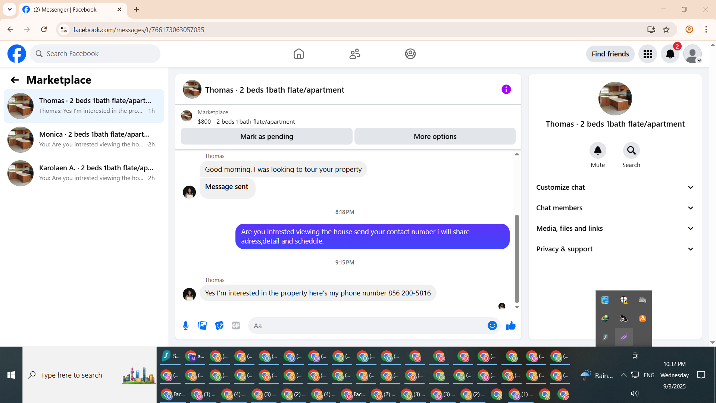Install app icon in address bar
The image size is (716, 403).
pos(651,30)
